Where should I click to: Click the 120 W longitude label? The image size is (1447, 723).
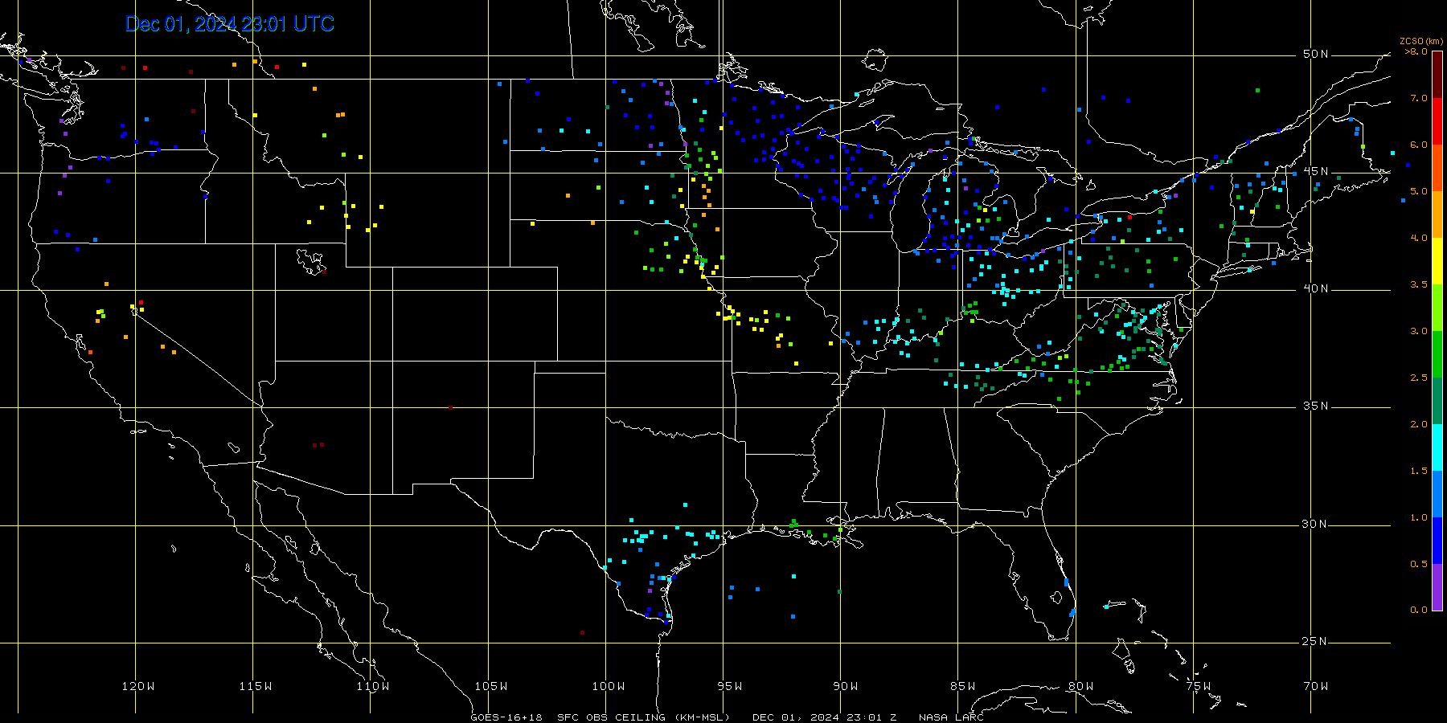pyautogui.click(x=138, y=686)
